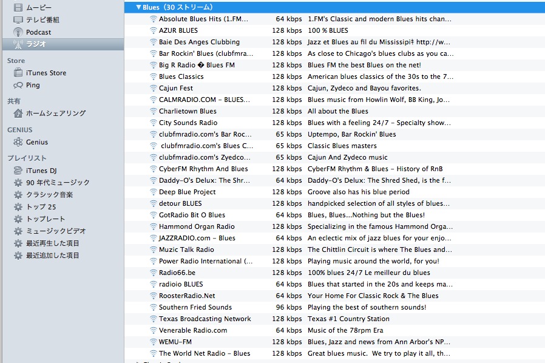Screen dimensions: 545x363
Task: Select the iTunes Store label in sidebar
Action: (46, 73)
